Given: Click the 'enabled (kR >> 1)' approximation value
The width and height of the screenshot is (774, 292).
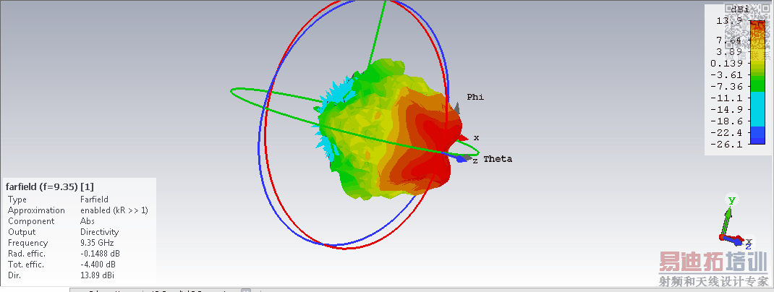Looking at the screenshot, I should (x=114, y=210).
